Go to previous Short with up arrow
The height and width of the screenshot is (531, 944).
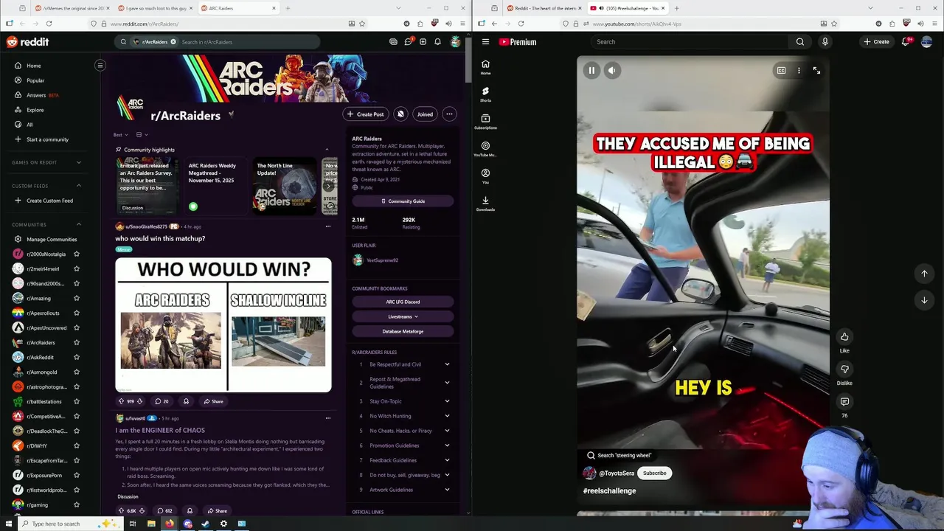(x=924, y=274)
